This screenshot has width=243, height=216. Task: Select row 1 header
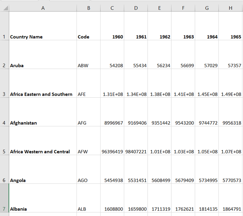(x=4, y=26)
